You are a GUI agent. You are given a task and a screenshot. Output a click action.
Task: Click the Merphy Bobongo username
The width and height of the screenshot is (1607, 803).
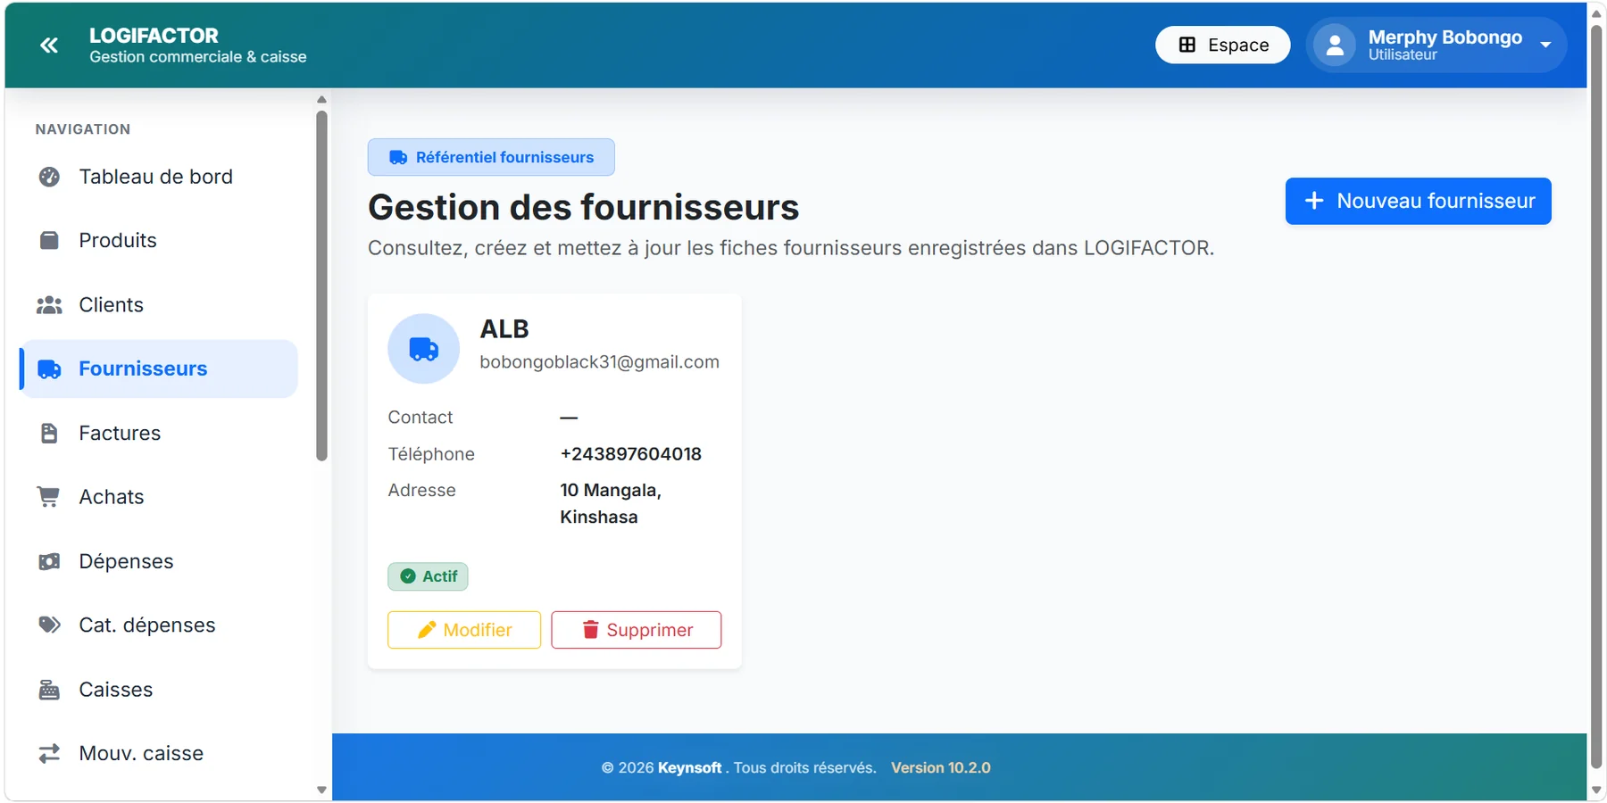click(x=1445, y=37)
